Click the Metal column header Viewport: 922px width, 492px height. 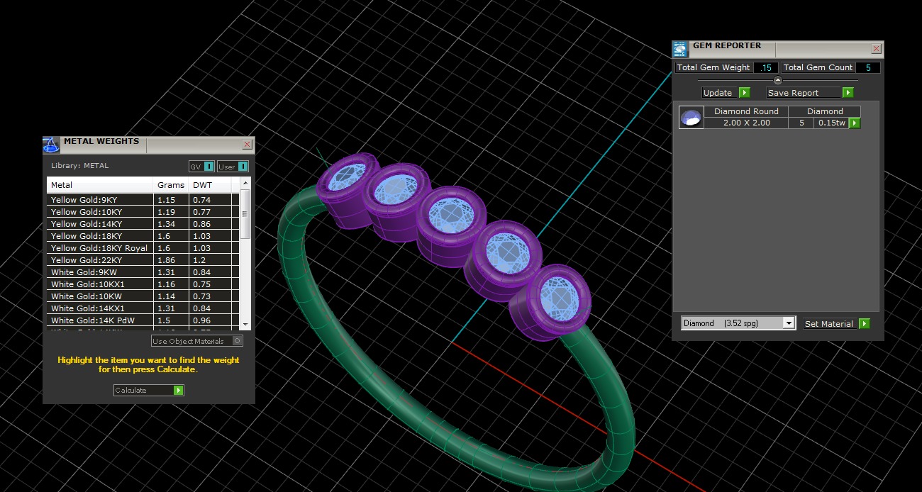pyautogui.click(x=100, y=185)
